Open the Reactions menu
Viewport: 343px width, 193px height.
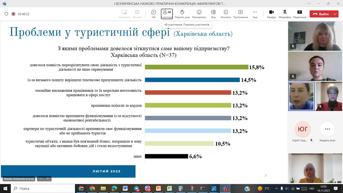click(199, 14)
